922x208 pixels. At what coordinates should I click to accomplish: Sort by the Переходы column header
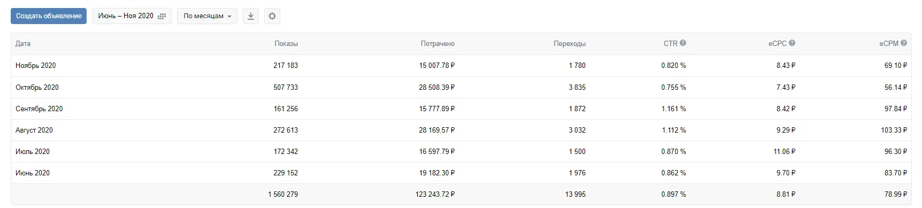[570, 44]
